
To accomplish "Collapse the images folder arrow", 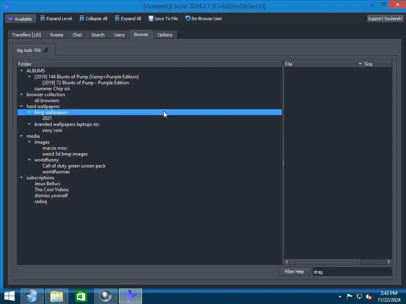I will pyautogui.click(x=29, y=142).
